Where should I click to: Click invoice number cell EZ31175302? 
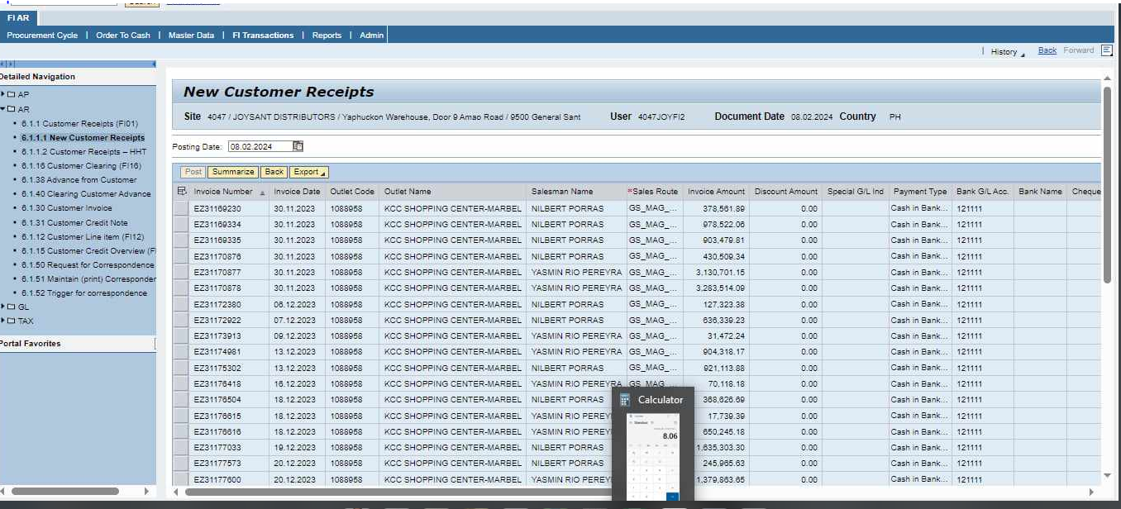218,368
